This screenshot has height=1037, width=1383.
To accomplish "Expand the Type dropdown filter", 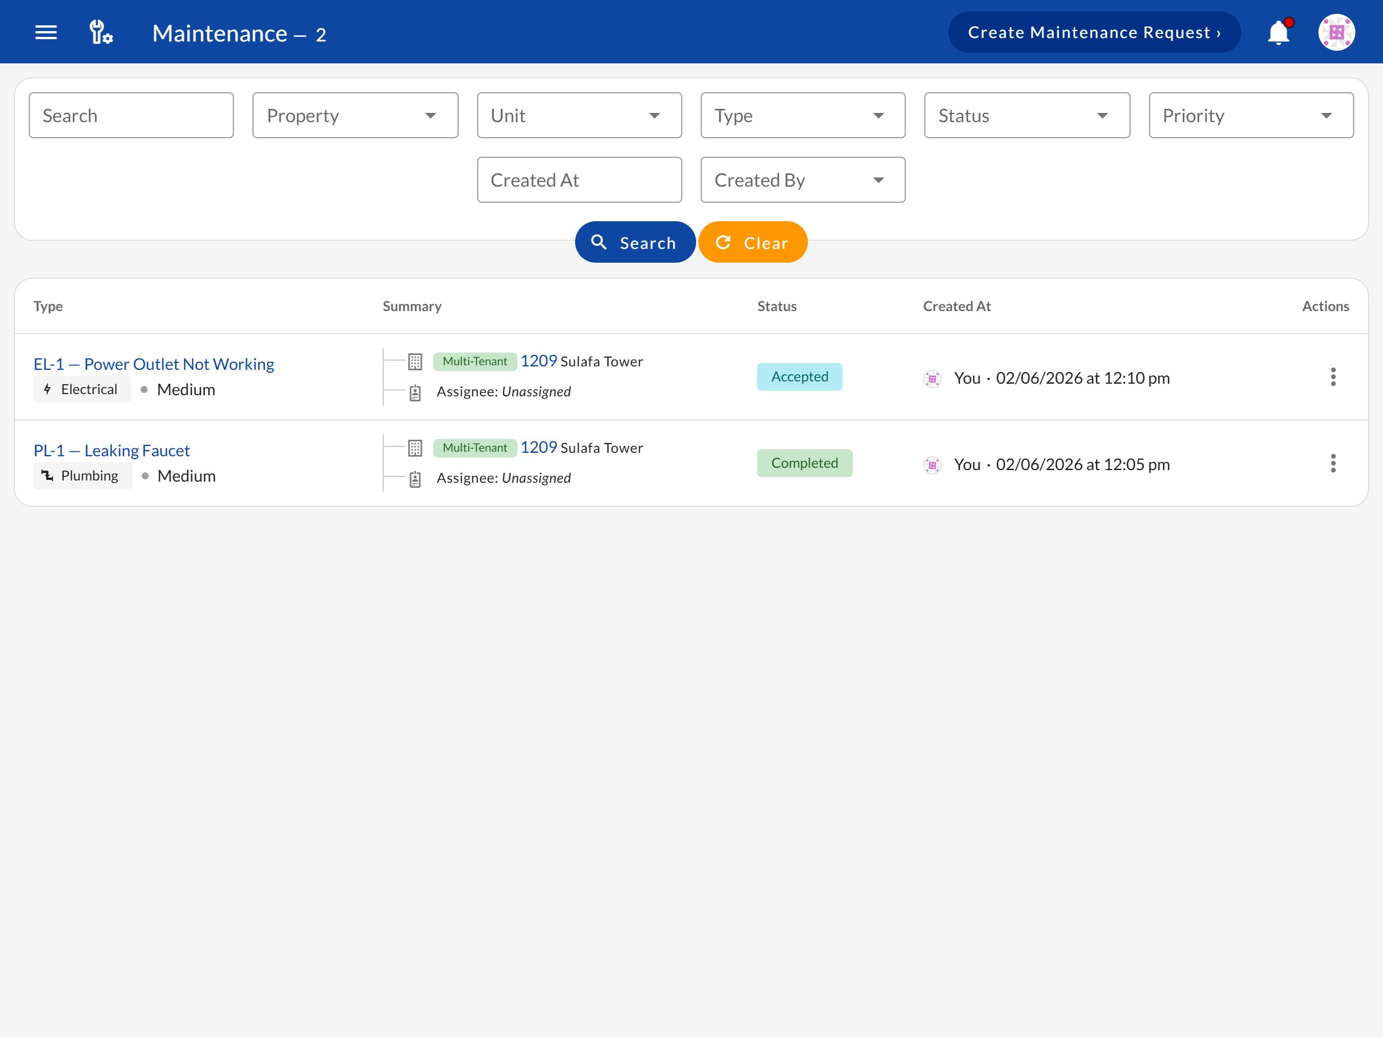I will tap(803, 116).
